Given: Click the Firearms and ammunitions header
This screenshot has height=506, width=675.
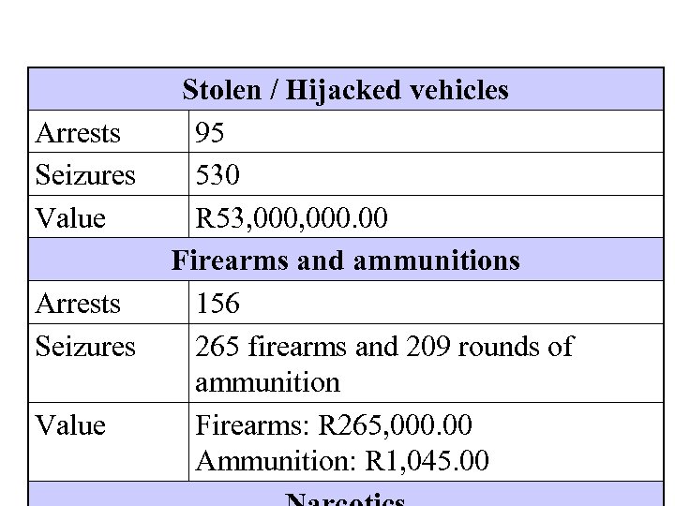Looking at the screenshot, I should (x=345, y=260).
